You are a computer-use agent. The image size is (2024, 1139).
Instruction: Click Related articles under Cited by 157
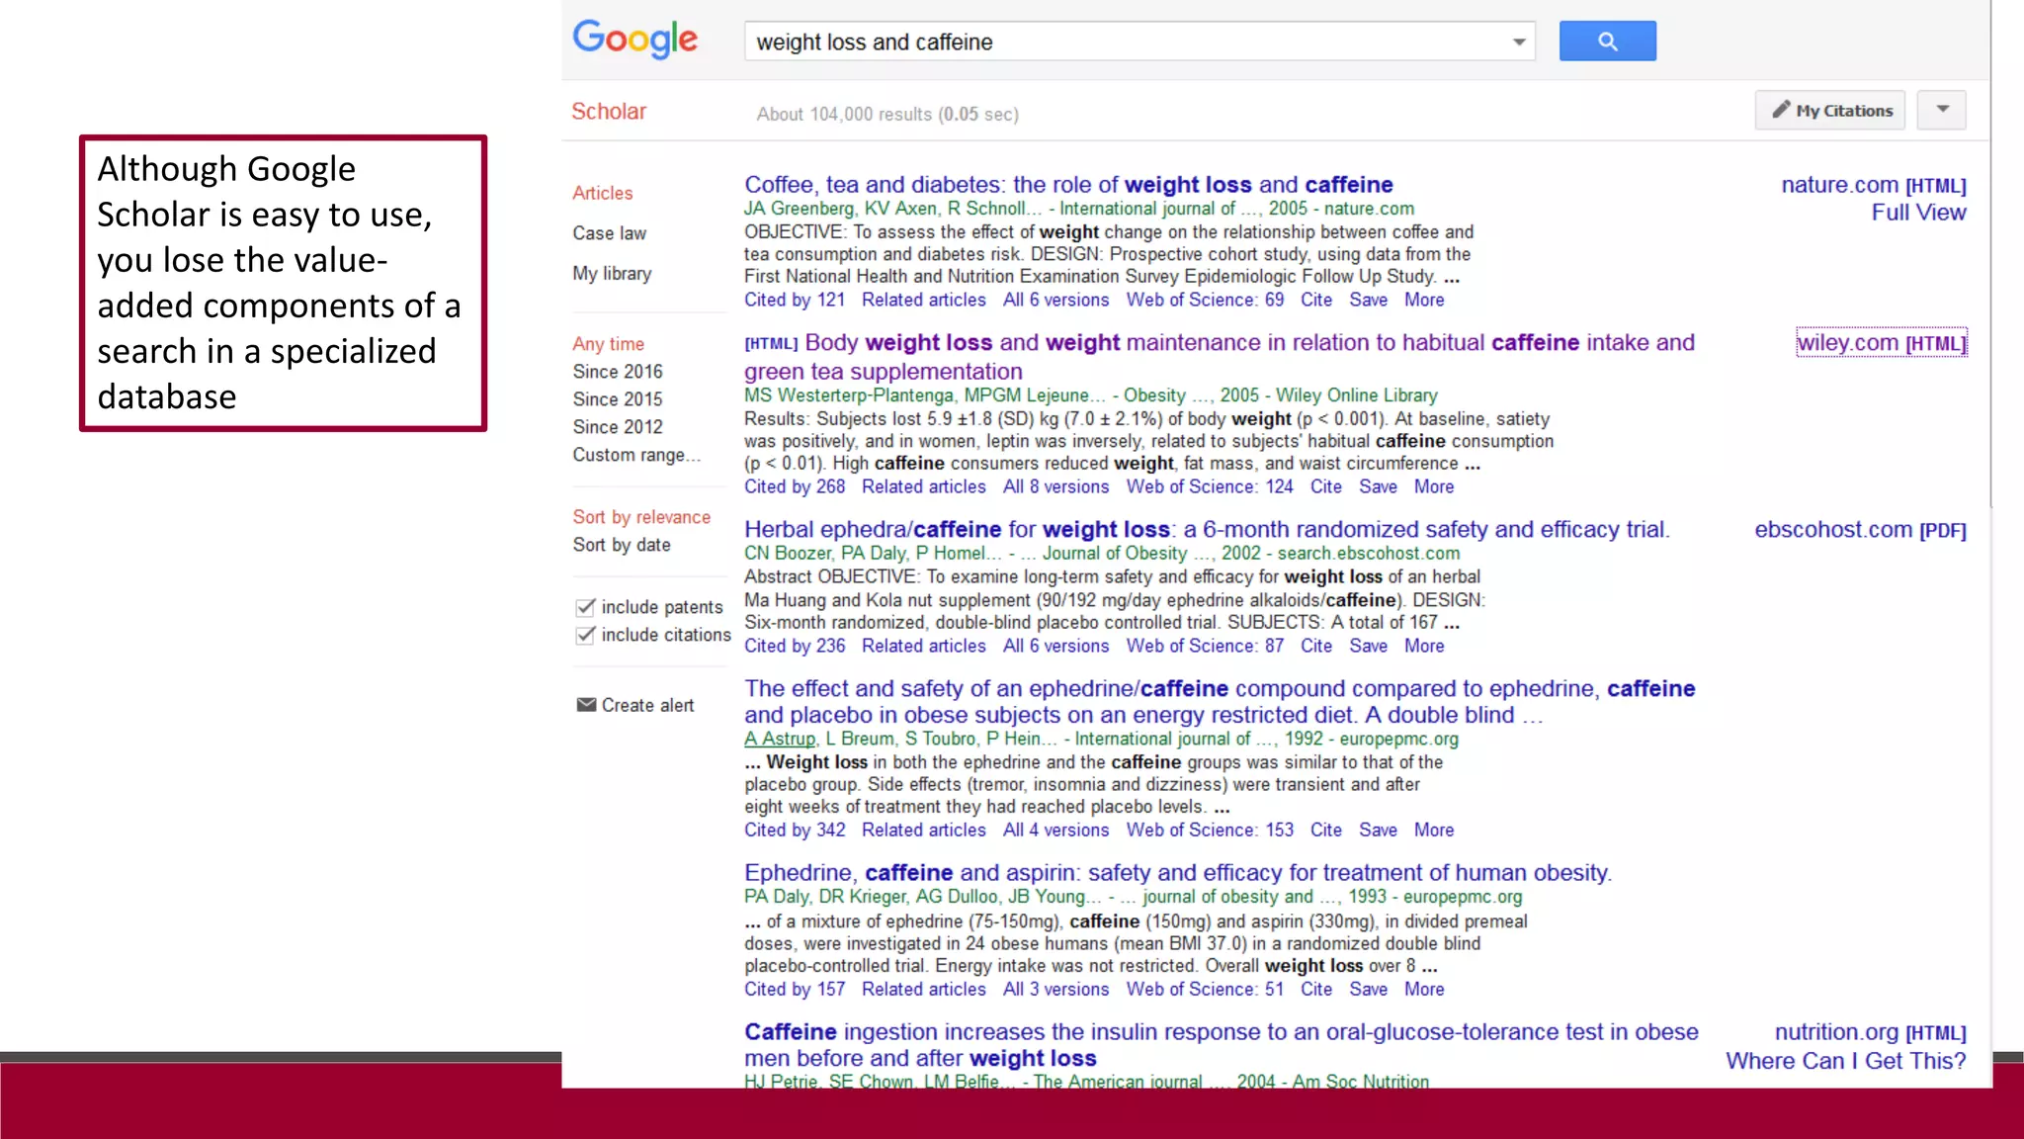click(x=923, y=989)
